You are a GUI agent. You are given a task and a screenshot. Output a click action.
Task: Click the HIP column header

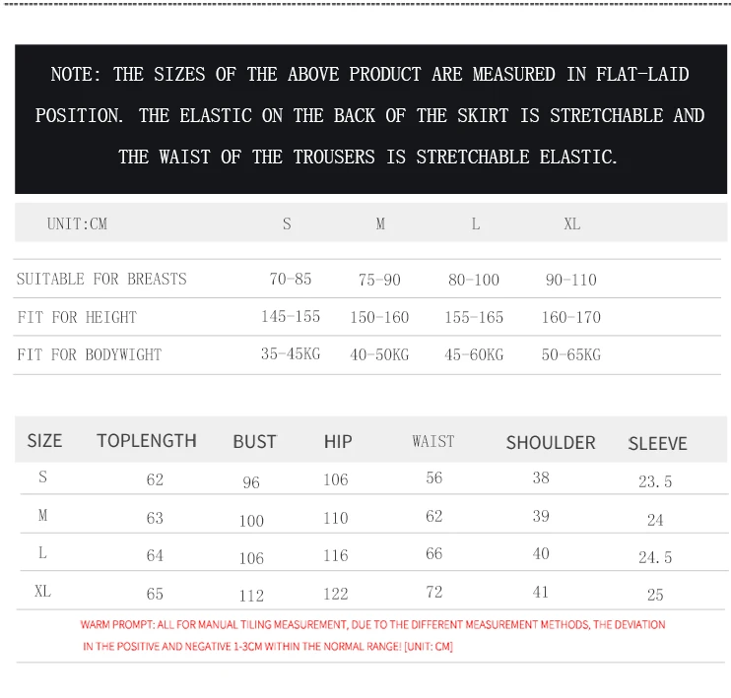[338, 442]
